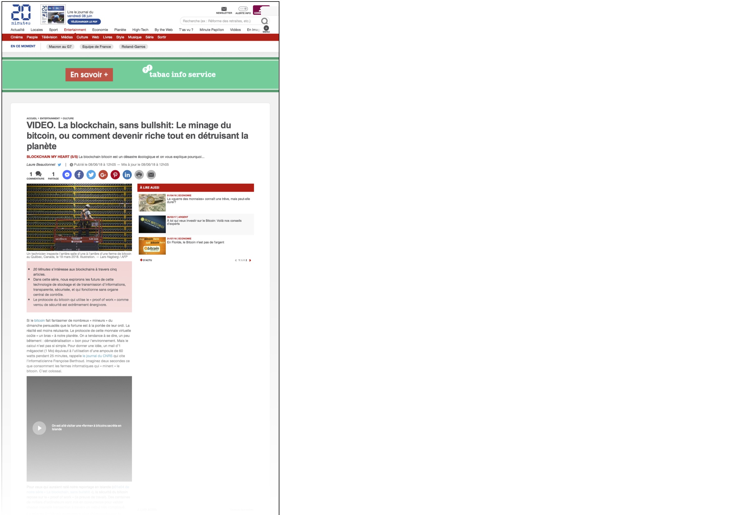Share on Google Plus icon
The height and width of the screenshot is (515, 729).
(x=103, y=175)
